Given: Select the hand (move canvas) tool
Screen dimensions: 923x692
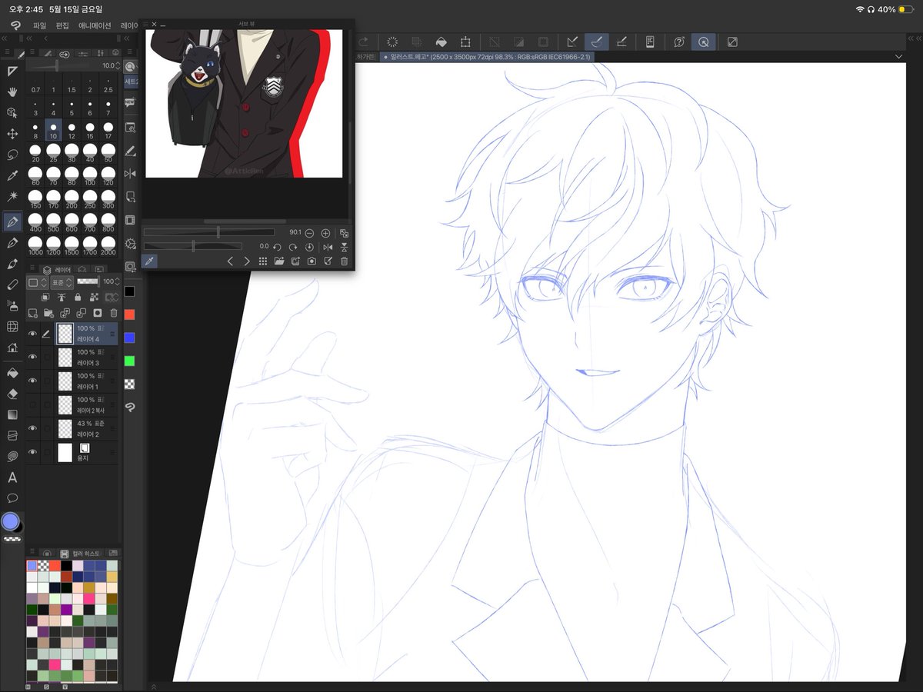Looking at the screenshot, I should [12, 92].
